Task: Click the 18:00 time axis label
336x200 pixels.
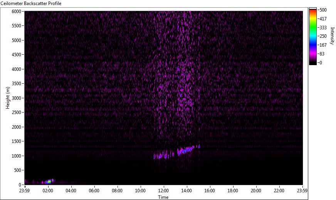Action: tap(233, 191)
